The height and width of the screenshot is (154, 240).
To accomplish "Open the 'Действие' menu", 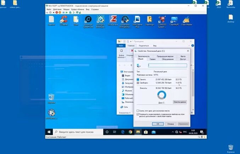I will tap(57, 10).
